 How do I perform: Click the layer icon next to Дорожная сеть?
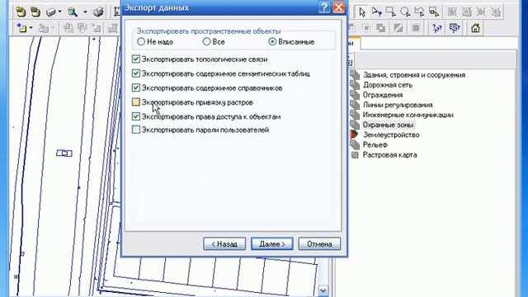pos(355,85)
